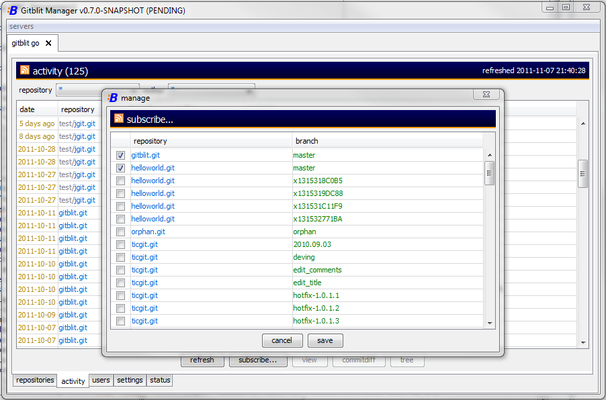This screenshot has width=606, height=400.
Task: Cancel the subscribe dialog
Action: [x=282, y=340]
